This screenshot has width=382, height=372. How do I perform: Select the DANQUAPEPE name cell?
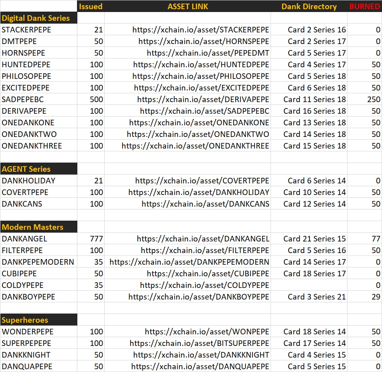point(38,366)
